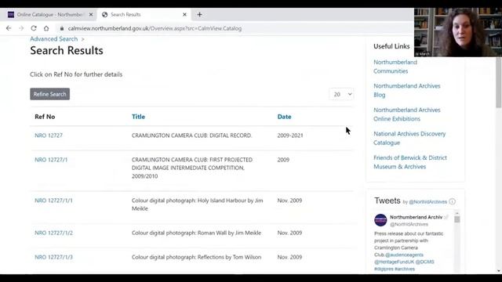Click the #digipres hashtag in tweet
The height and width of the screenshot is (282, 502).
[x=384, y=269]
